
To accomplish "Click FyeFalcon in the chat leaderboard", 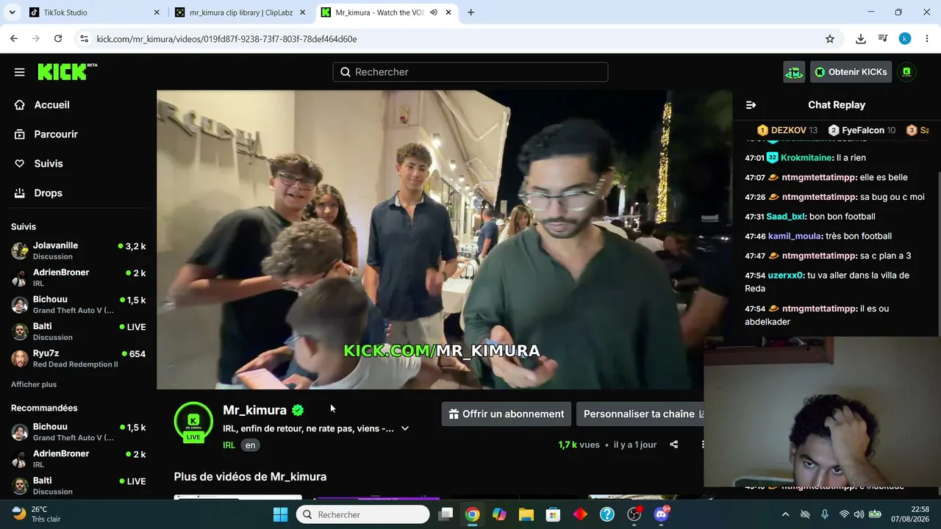I will 862,130.
